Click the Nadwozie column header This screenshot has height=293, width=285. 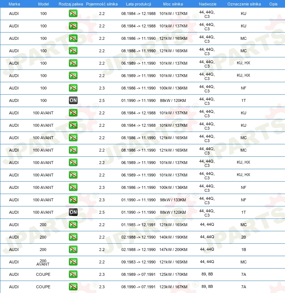208,4
